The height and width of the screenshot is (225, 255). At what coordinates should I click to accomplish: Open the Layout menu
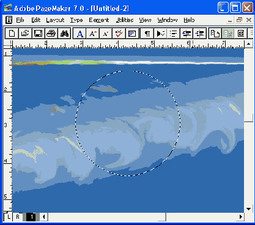click(55, 20)
